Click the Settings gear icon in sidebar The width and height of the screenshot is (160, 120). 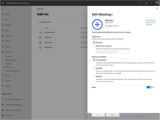point(3,52)
